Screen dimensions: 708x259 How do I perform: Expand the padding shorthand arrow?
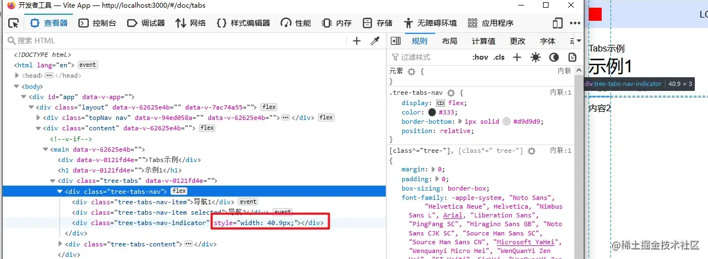[438, 179]
